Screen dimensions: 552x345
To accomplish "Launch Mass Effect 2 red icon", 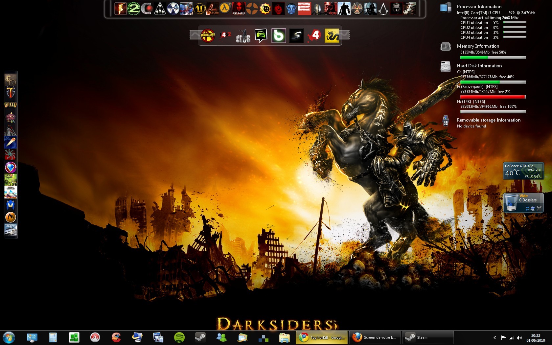I will pos(304,9).
